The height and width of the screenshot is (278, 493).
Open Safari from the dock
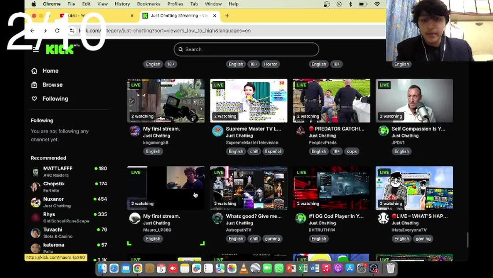(x=114, y=268)
